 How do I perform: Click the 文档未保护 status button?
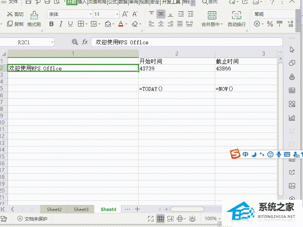(x=33, y=219)
